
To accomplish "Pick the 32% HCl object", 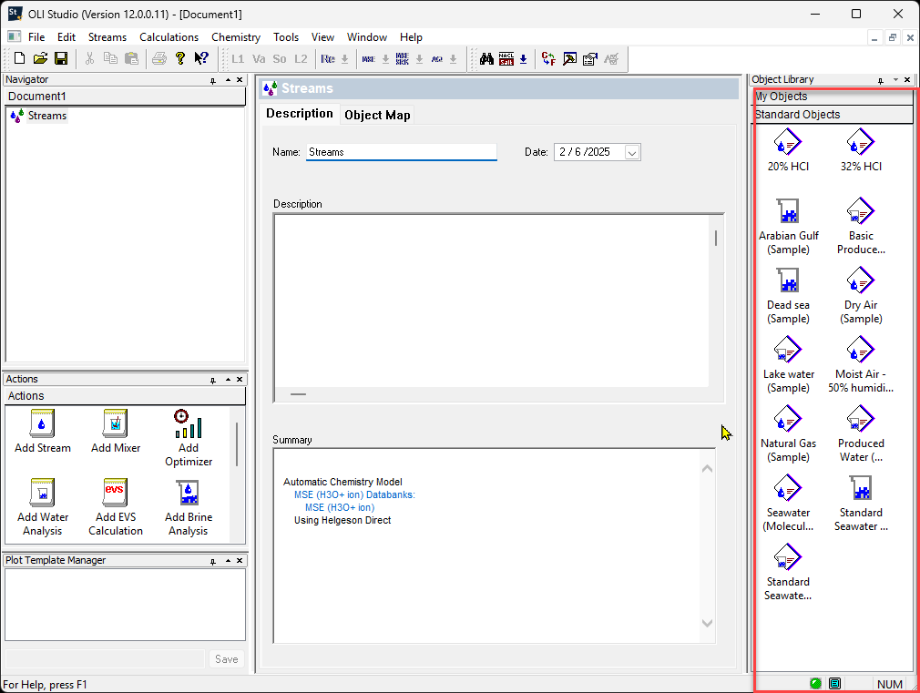I will point(861,151).
